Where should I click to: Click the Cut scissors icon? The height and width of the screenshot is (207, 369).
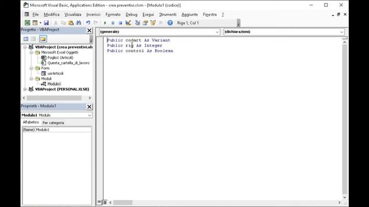[56, 23]
